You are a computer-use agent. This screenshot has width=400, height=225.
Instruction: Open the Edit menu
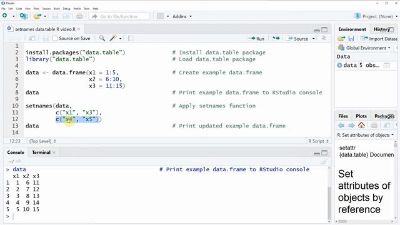11,9
